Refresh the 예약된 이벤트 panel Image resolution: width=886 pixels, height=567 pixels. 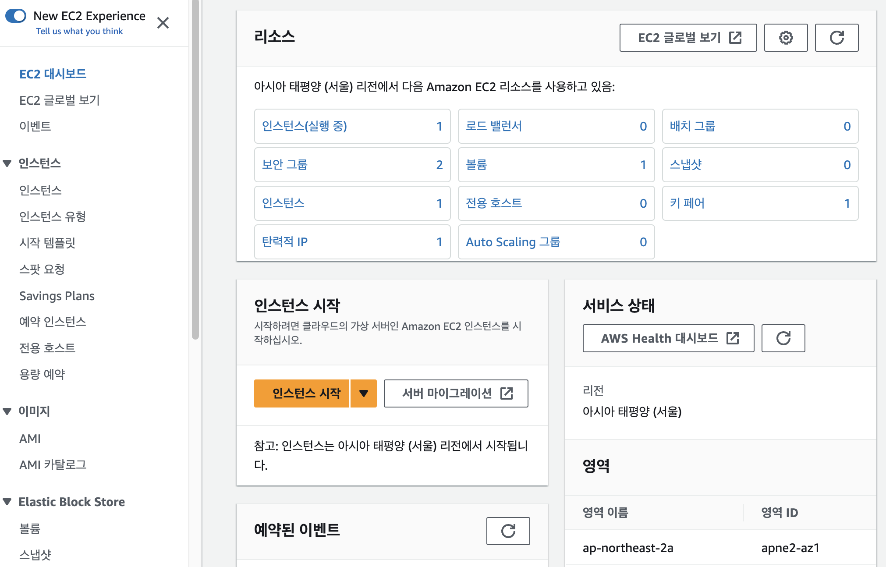(508, 531)
